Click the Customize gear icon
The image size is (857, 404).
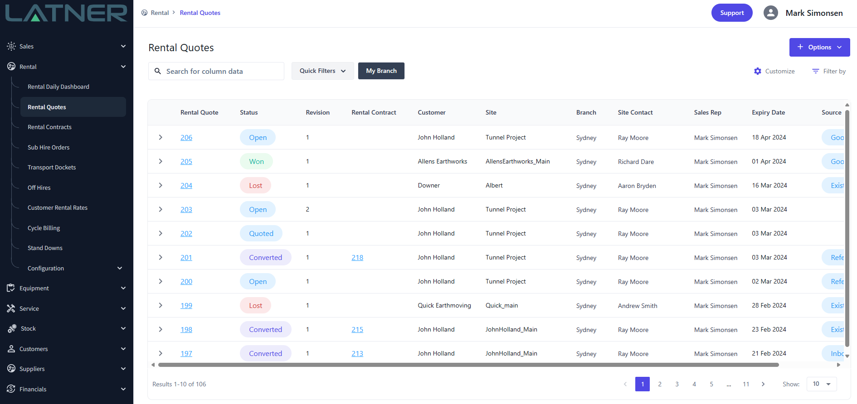(758, 71)
